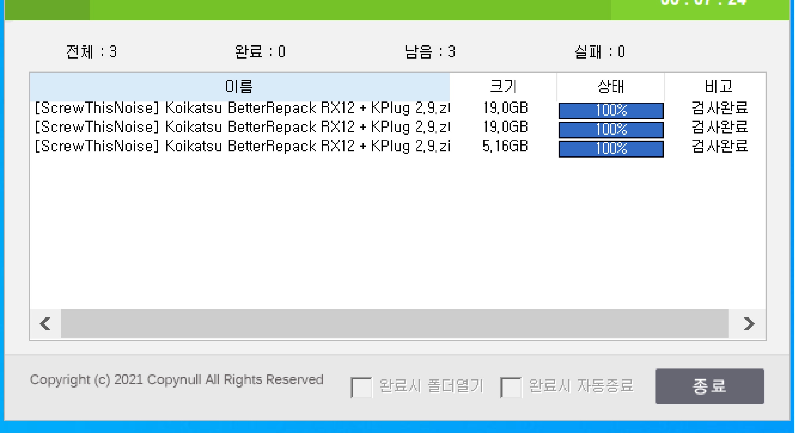Click the first row's 100% progress bar
Screen dimensions: 802x436
point(611,110)
